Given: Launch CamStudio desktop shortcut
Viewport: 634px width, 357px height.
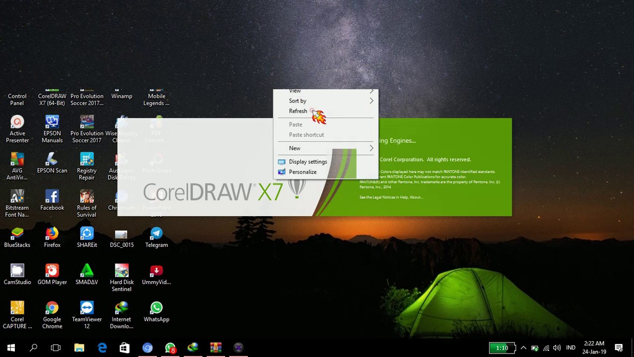Looking at the screenshot, I should (17, 275).
